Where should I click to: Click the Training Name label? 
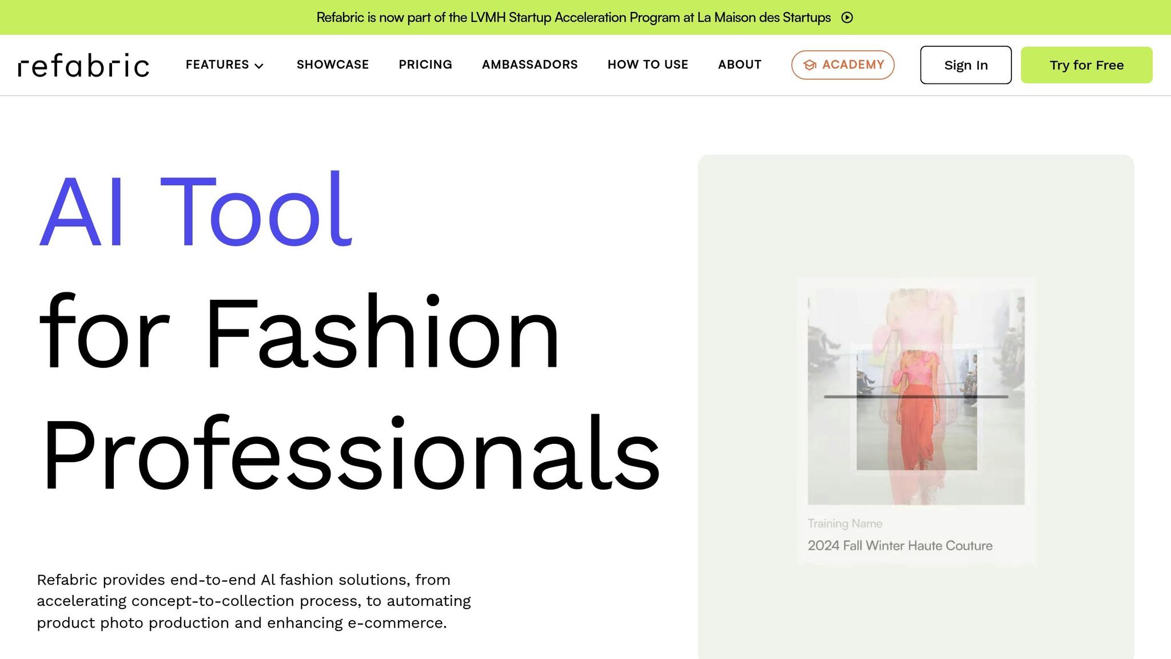click(845, 523)
